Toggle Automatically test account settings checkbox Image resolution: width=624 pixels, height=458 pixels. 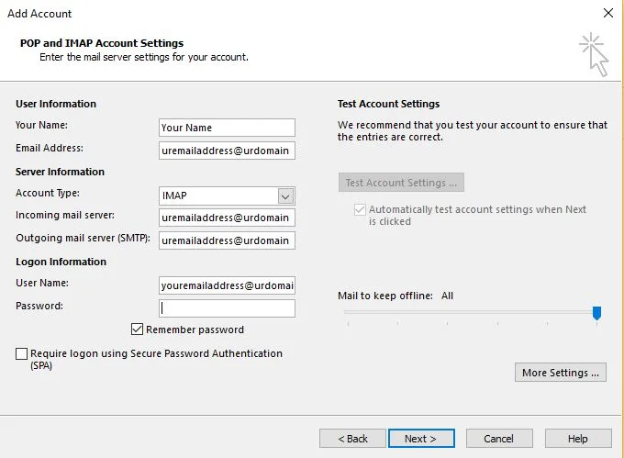tap(360, 209)
